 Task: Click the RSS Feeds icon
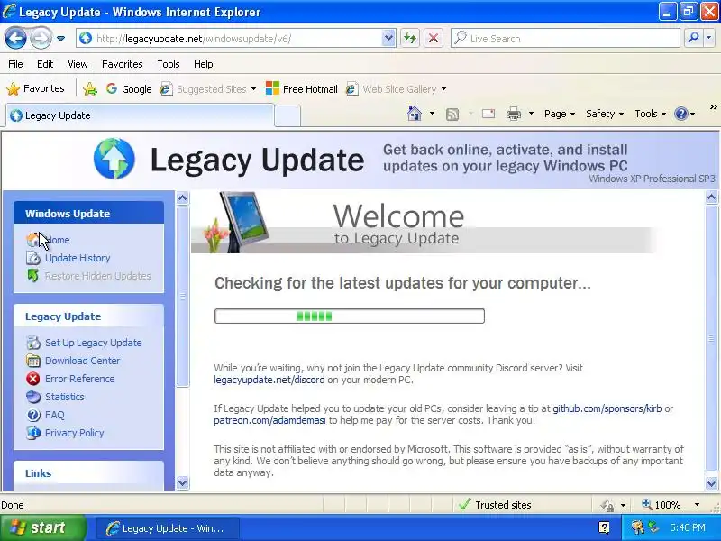pyautogui.click(x=452, y=114)
